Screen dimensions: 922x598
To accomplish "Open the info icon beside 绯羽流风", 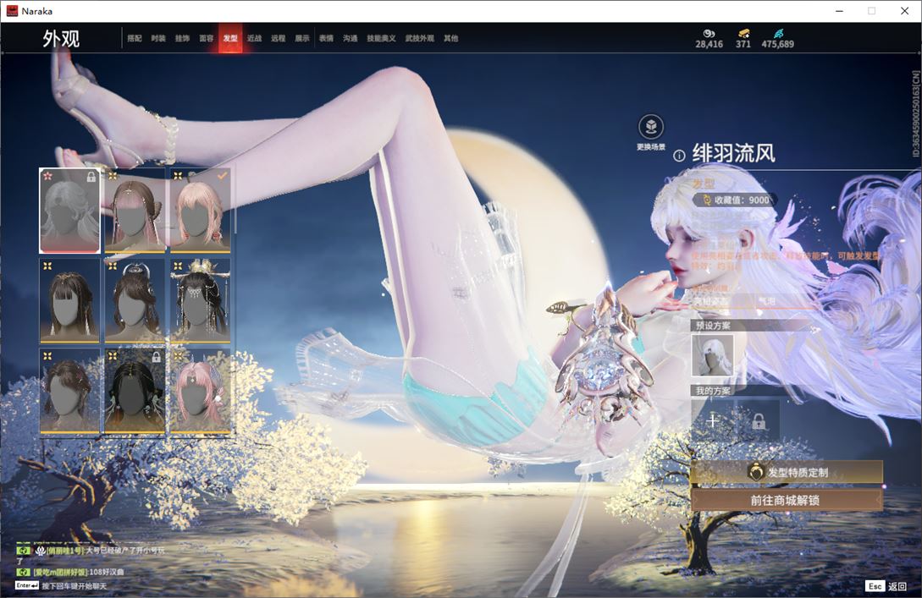I will click(x=679, y=156).
